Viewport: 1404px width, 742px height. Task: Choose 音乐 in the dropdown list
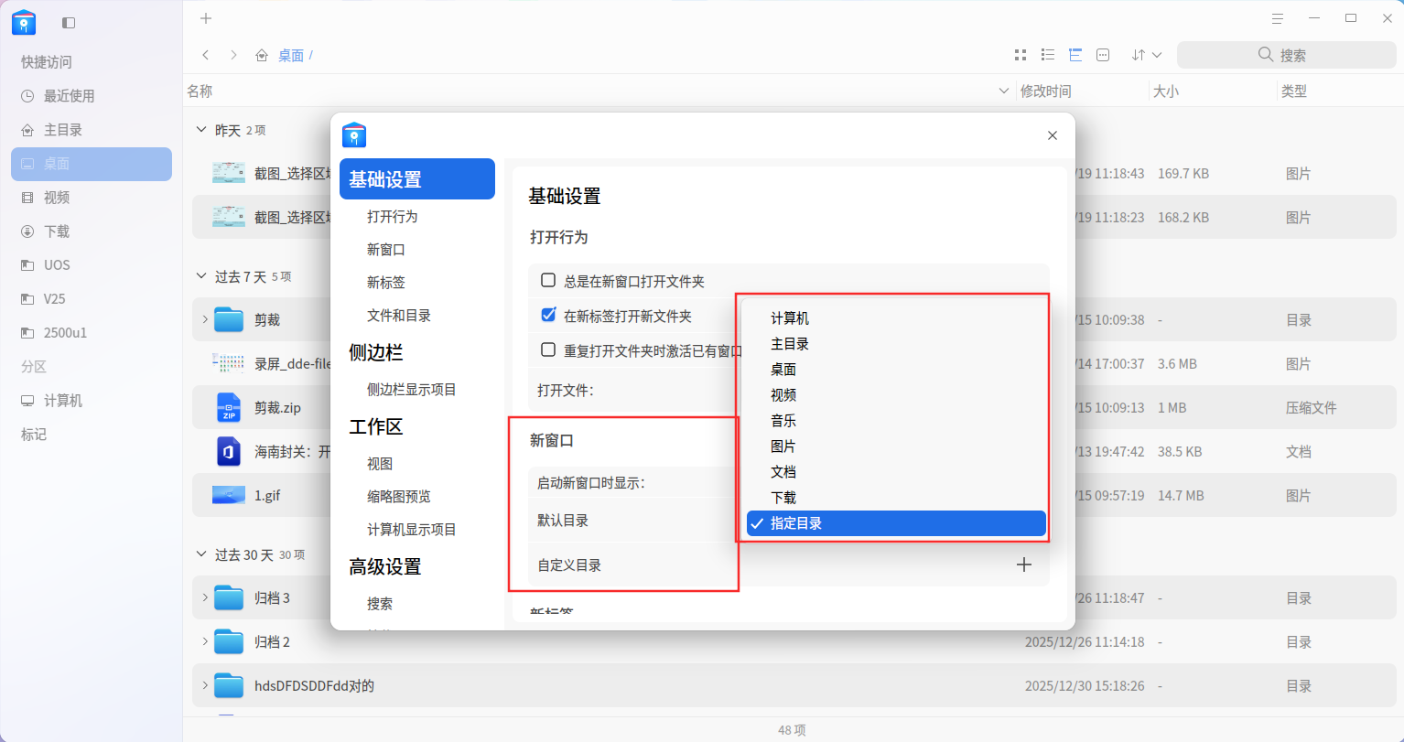(x=896, y=421)
